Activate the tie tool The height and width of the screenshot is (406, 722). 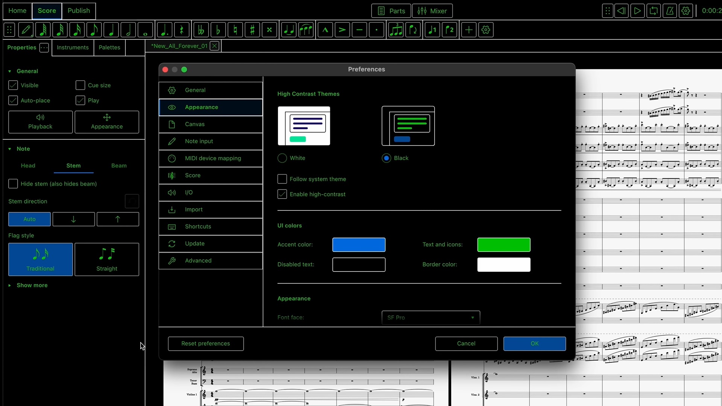(289, 30)
